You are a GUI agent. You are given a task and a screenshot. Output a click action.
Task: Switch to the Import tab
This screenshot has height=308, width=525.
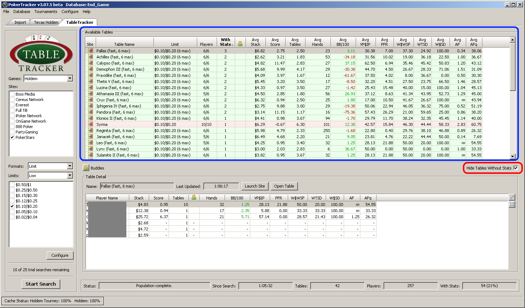point(20,22)
